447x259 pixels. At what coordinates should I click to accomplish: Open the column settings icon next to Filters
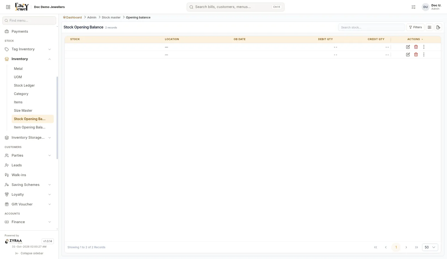click(429, 27)
